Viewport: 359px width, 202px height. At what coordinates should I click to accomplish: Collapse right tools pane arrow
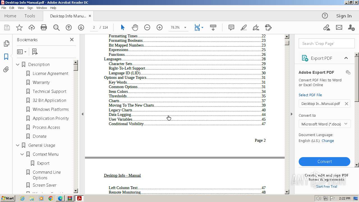[291, 114]
